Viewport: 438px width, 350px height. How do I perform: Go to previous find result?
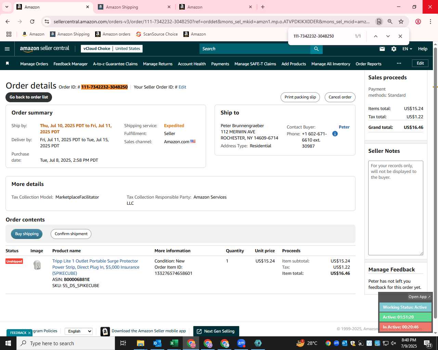(x=375, y=36)
